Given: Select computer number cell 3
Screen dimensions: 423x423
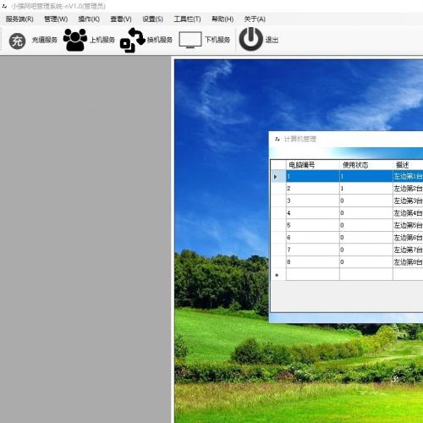Looking at the screenshot, I should (313, 201).
